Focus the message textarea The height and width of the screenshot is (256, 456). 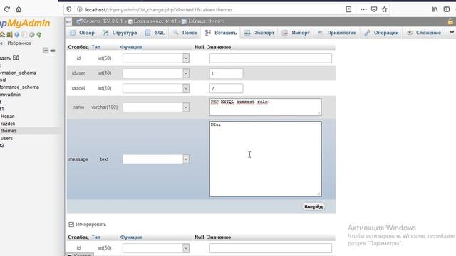(x=266, y=159)
